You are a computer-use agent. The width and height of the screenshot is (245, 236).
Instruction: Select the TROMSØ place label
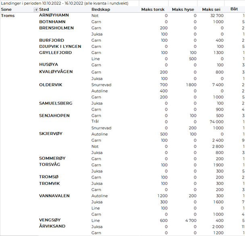(49, 177)
